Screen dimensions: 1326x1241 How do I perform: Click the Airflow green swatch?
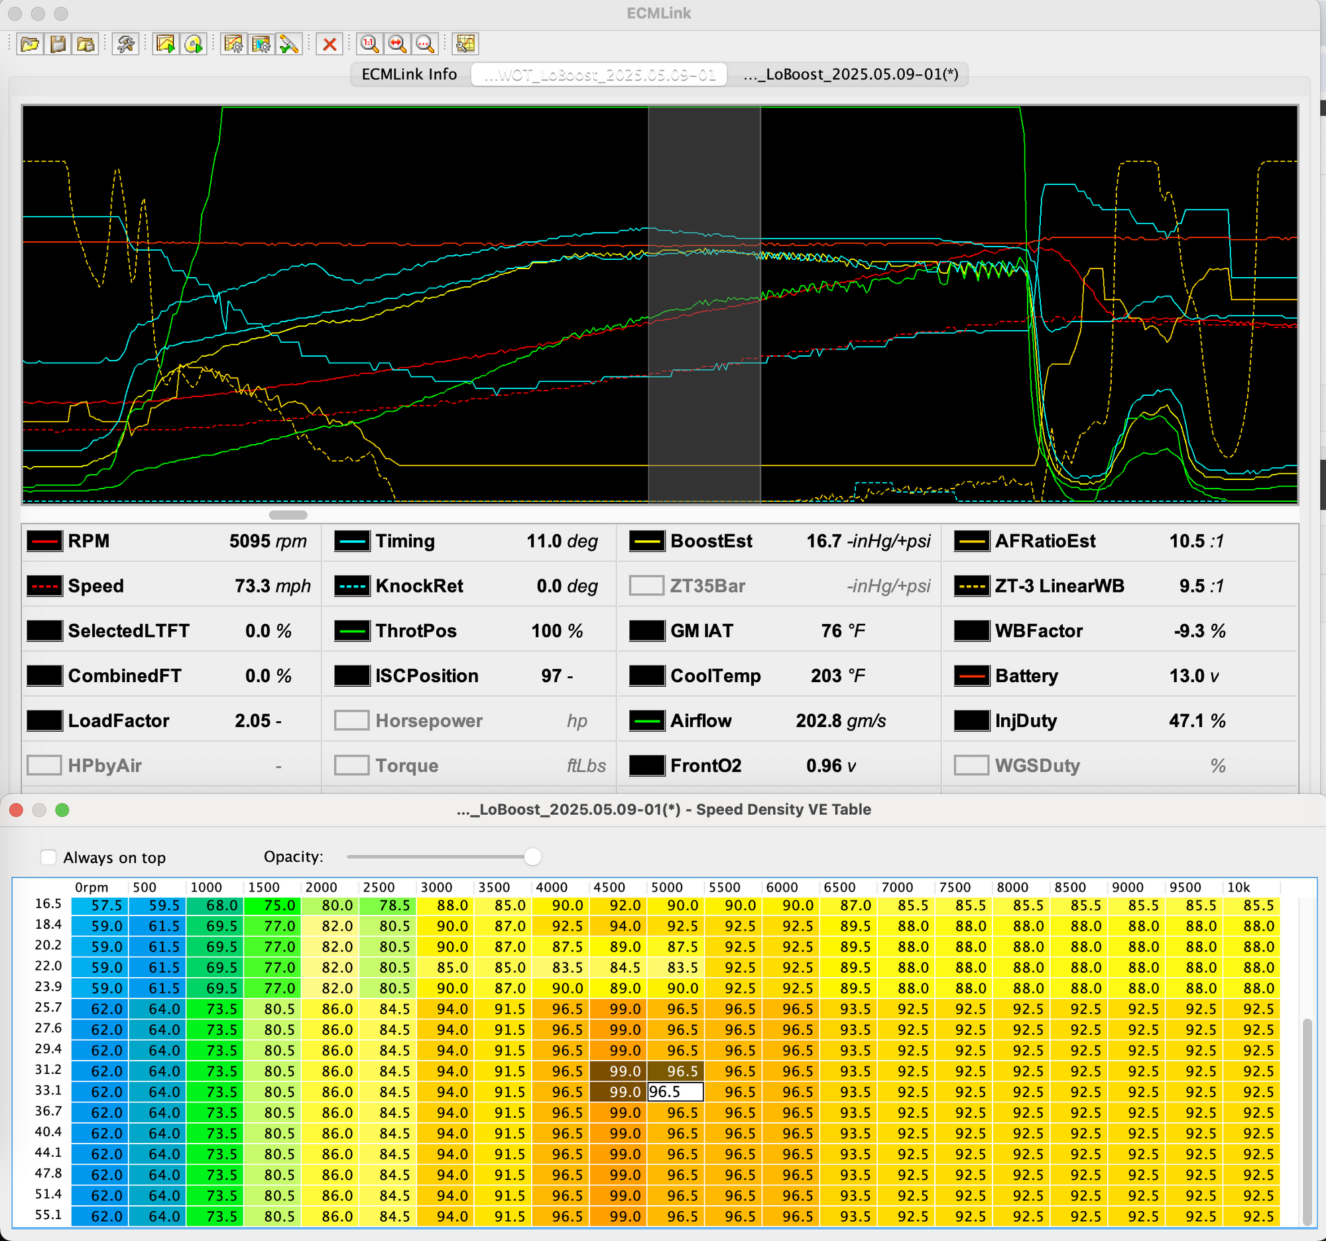point(646,720)
